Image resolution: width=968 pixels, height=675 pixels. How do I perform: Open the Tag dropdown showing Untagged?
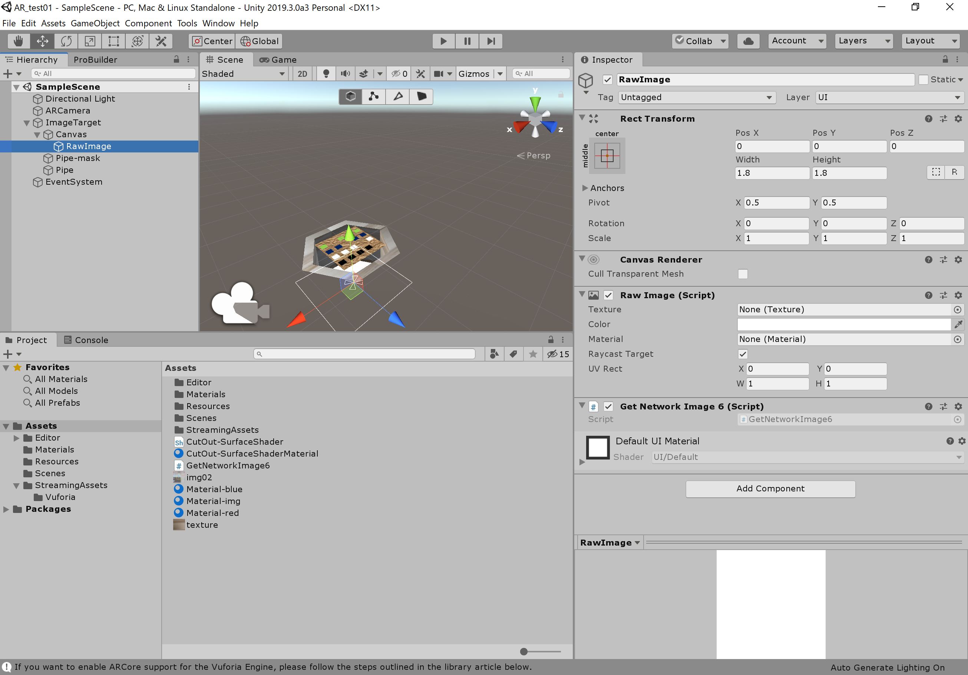pos(696,98)
